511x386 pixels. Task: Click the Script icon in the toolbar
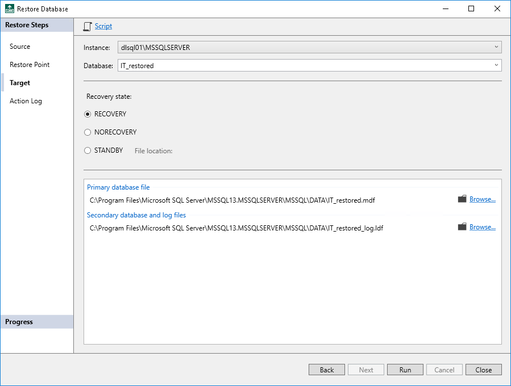coord(88,26)
